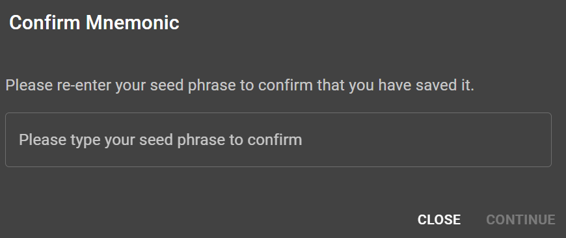The width and height of the screenshot is (566, 238).
Task: Cancel mnemonic confirmation with CLOSE
Action: (439, 220)
